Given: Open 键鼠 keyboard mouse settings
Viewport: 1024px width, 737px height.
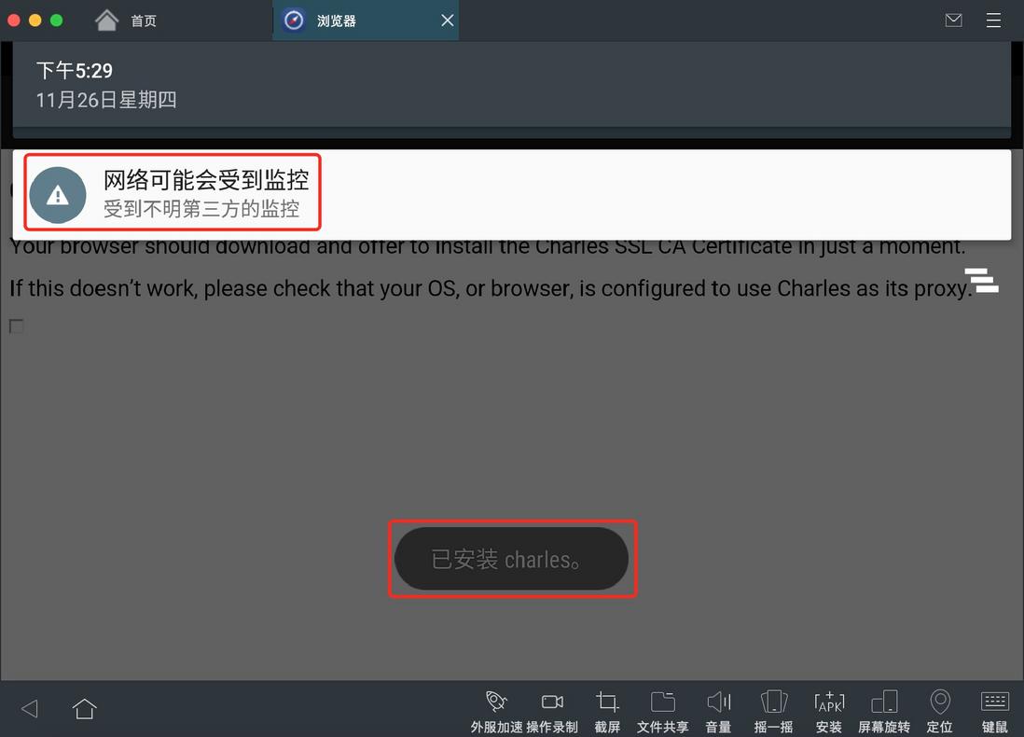Looking at the screenshot, I should click(x=994, y=712).
